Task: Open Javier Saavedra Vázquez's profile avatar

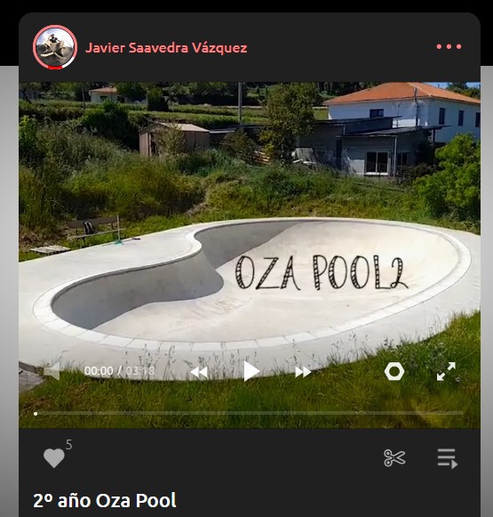Action: pyautogui.click(x=55, y=47)
